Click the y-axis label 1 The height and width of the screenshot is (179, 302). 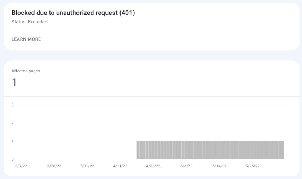pos(13,141)
